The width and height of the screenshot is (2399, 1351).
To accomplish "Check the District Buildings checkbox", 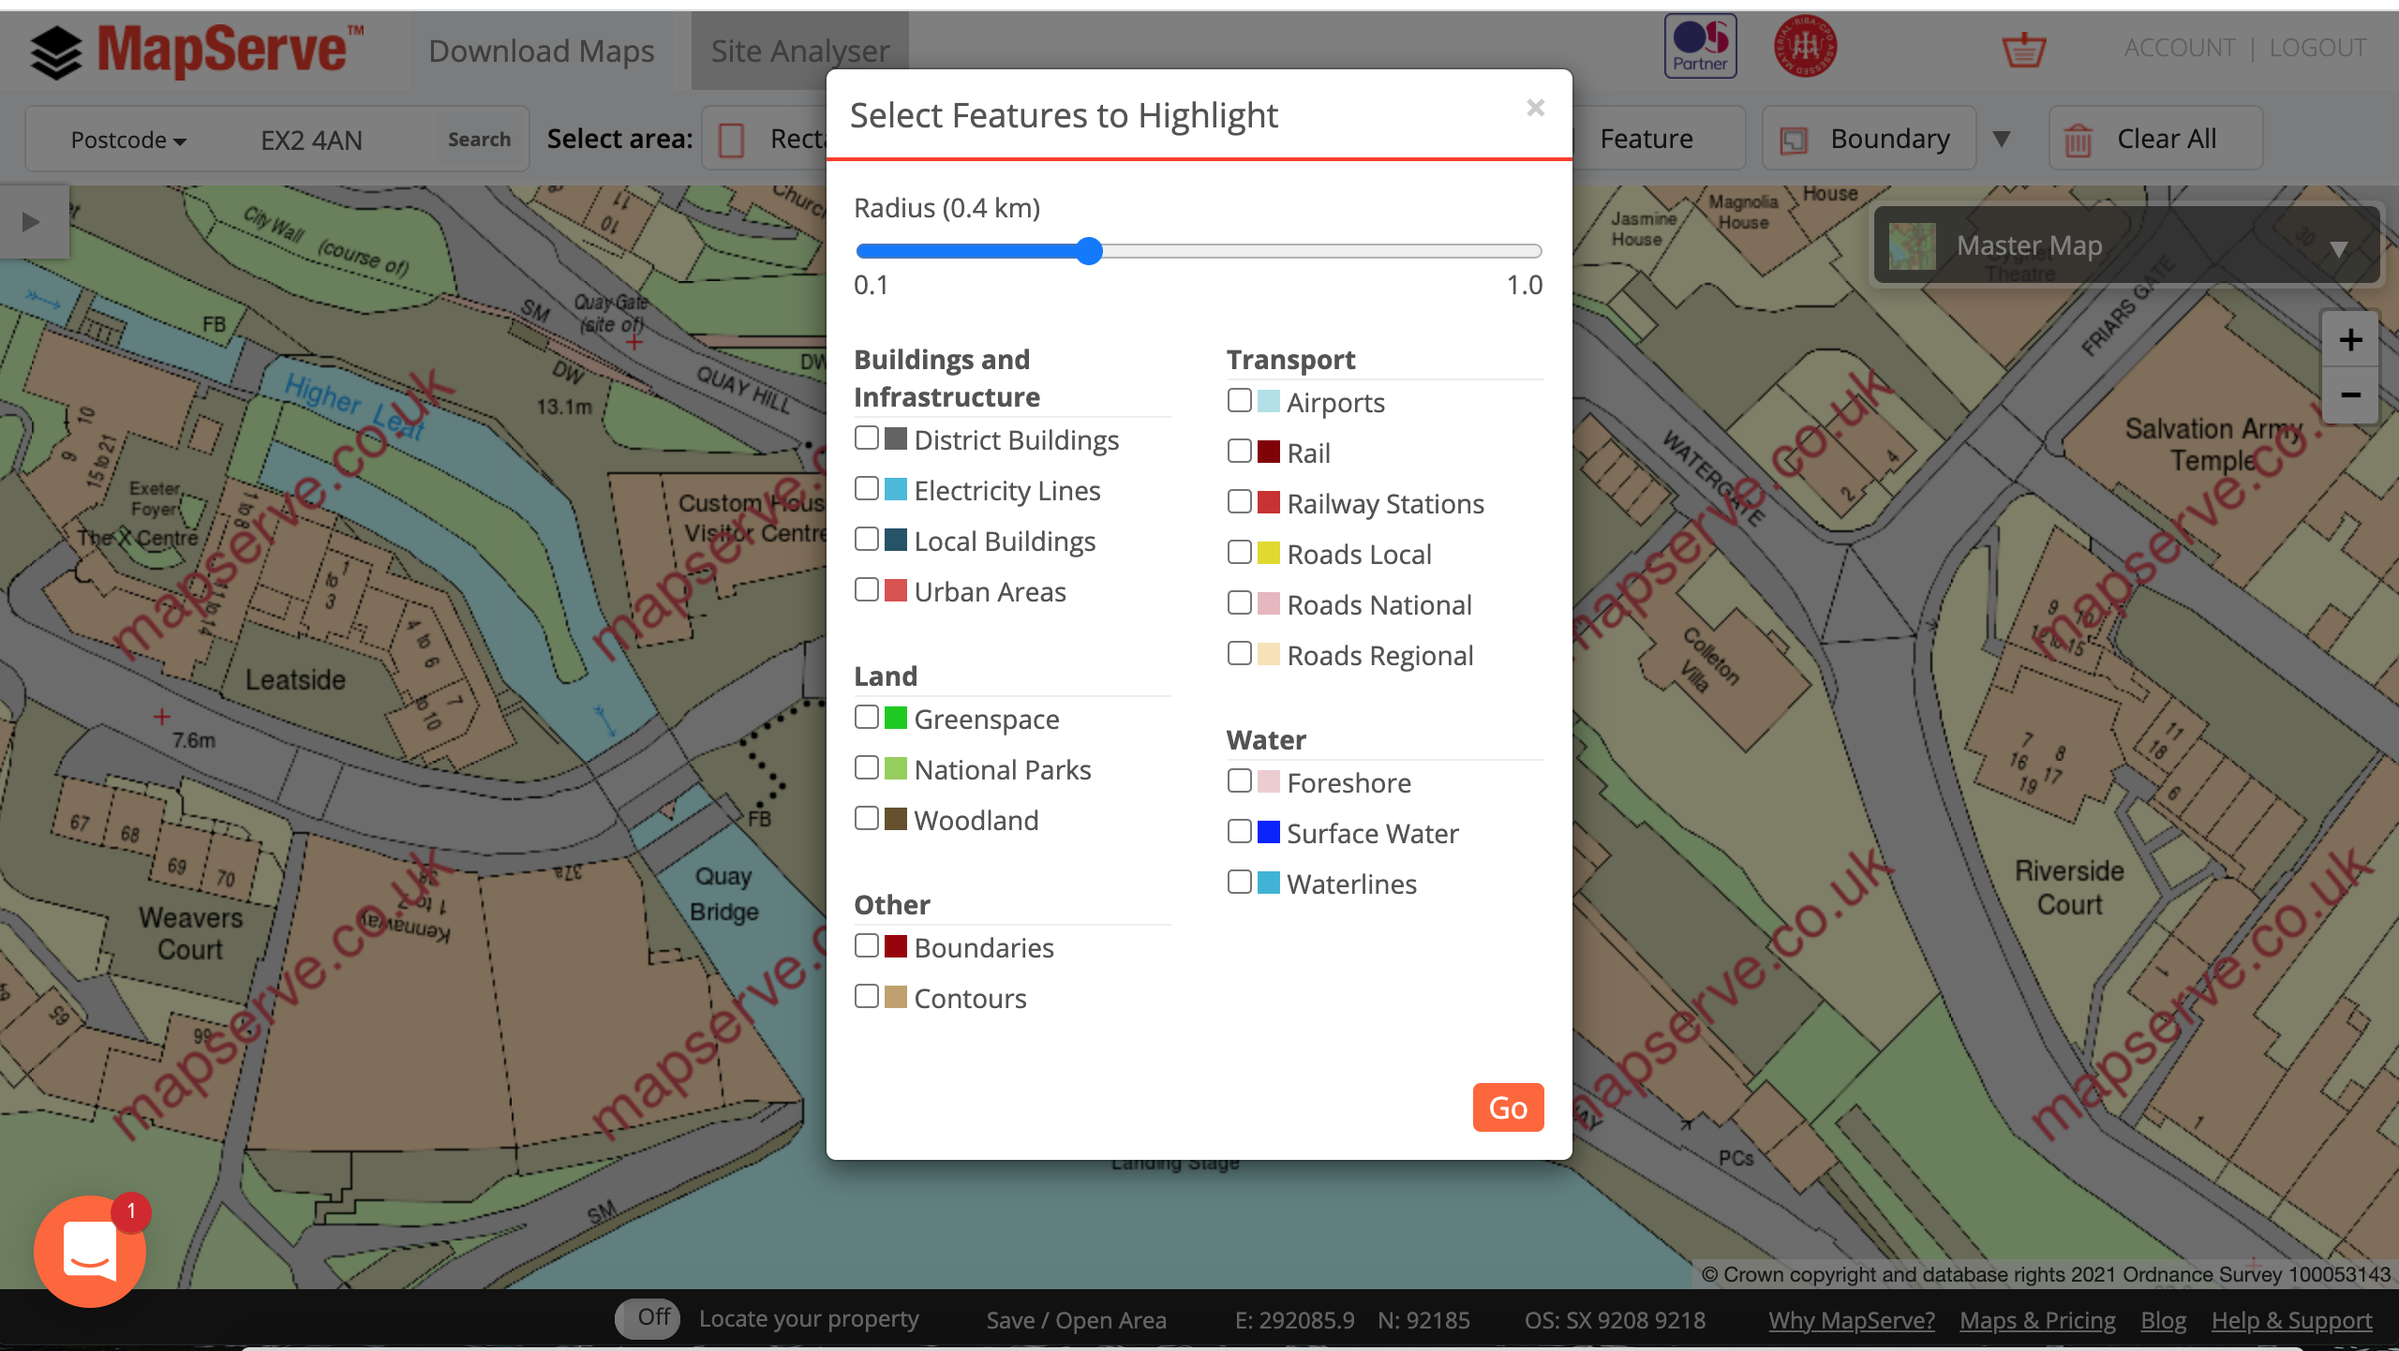I will [x=867, y=438].
